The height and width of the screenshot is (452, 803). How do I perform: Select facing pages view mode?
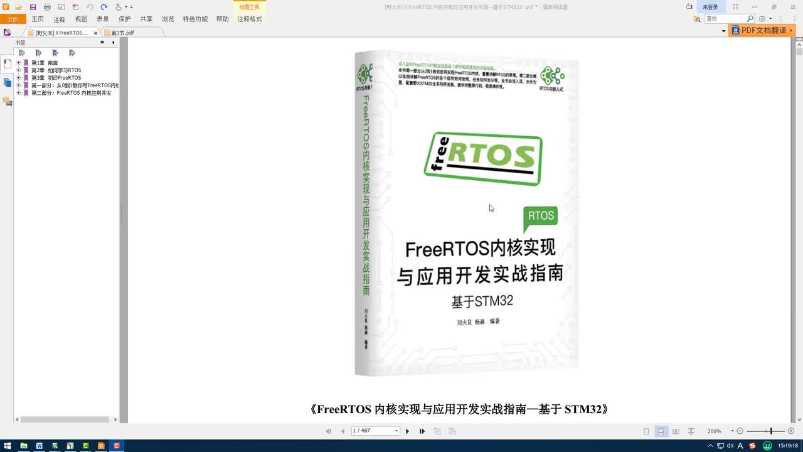(676, 431)
